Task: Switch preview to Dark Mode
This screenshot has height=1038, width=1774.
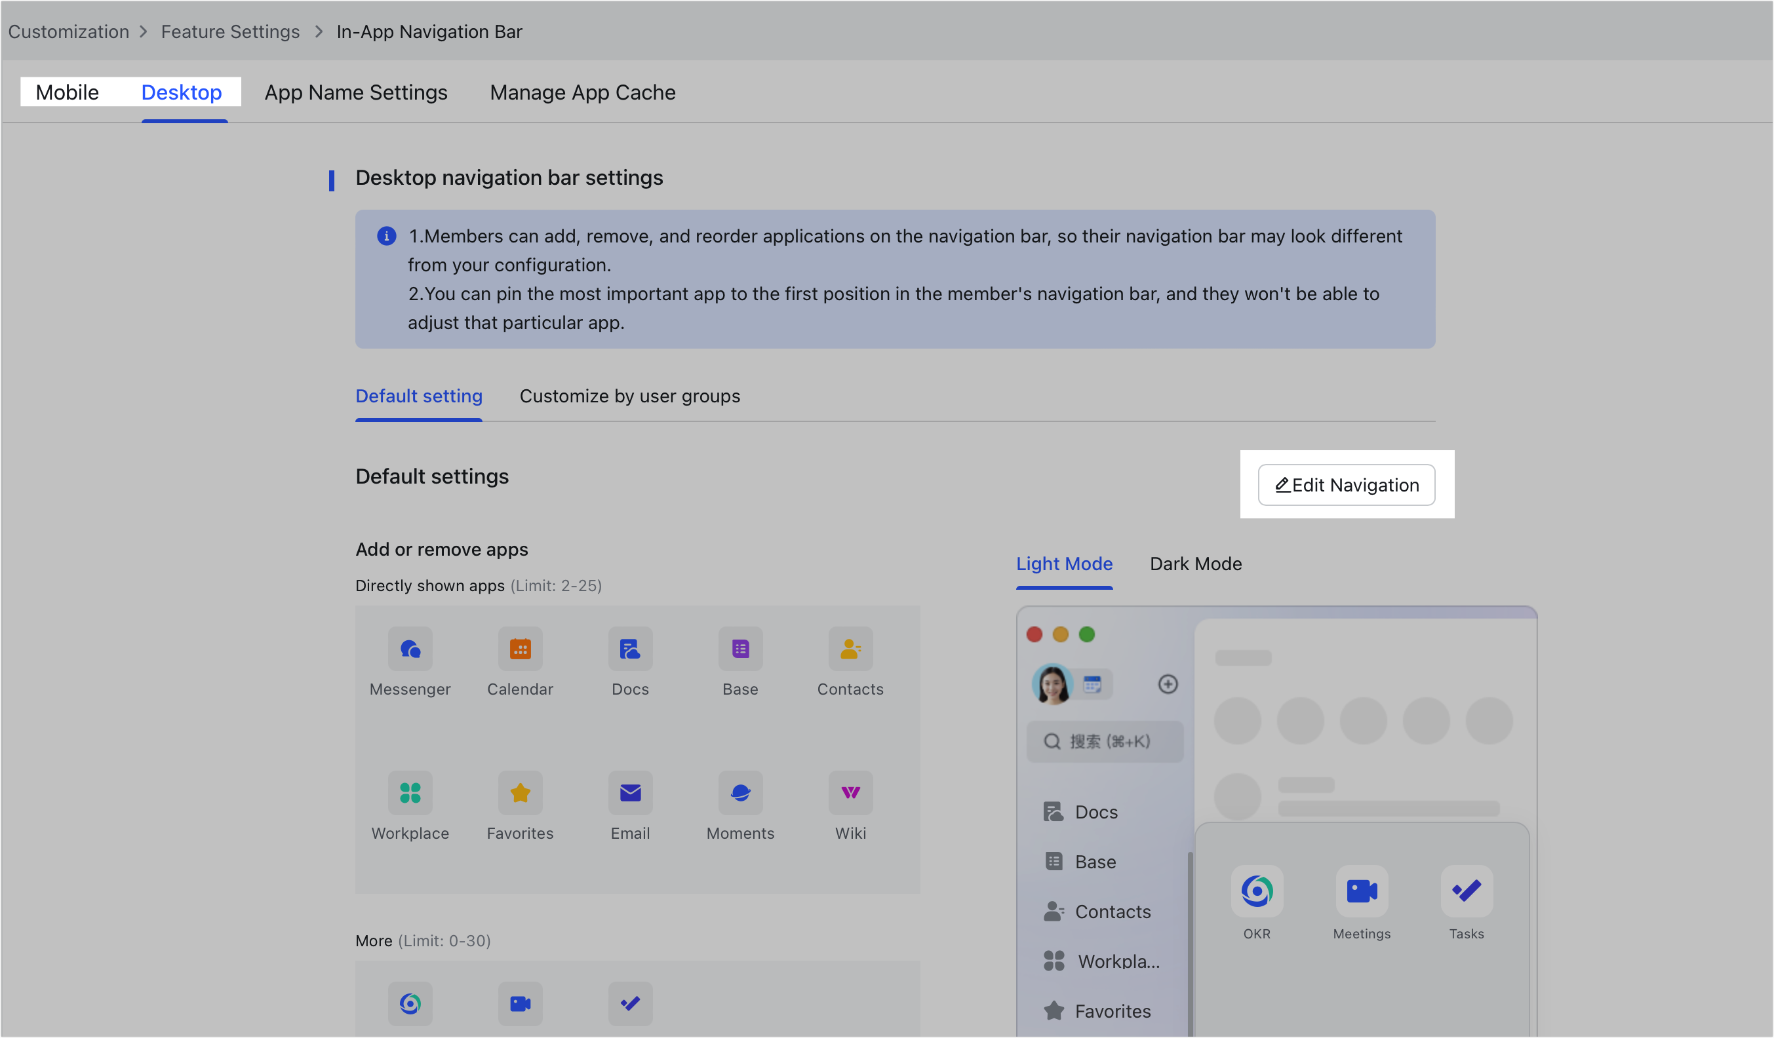Action: click(1194, 564)
